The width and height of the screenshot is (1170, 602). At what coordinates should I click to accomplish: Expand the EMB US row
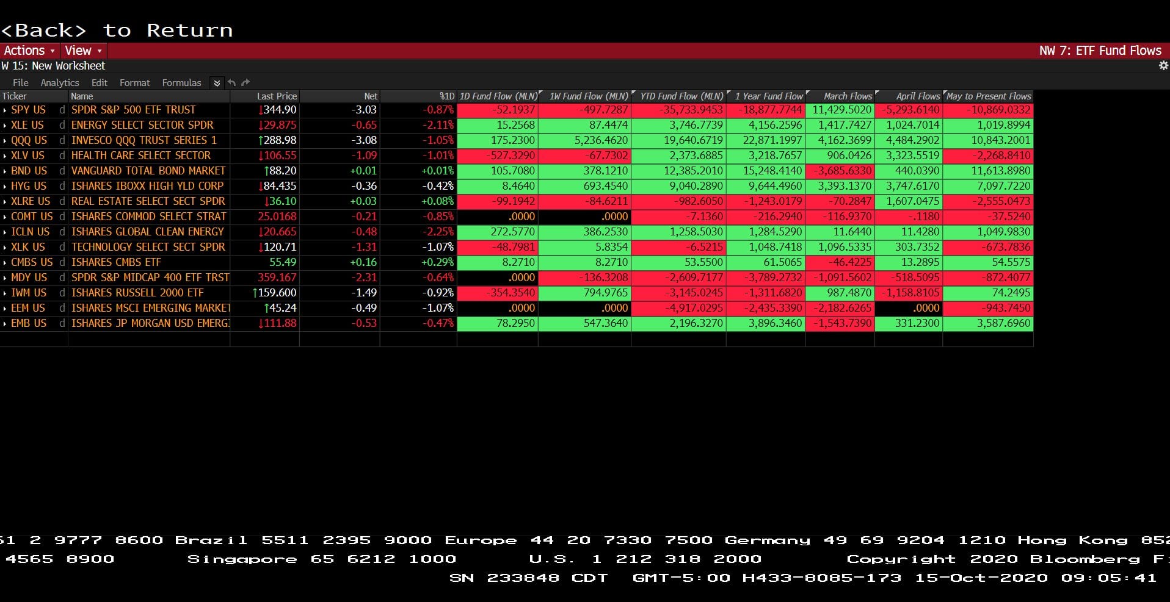pos(5,323)
